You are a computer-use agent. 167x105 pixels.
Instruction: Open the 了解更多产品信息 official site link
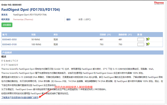[20, 98]
